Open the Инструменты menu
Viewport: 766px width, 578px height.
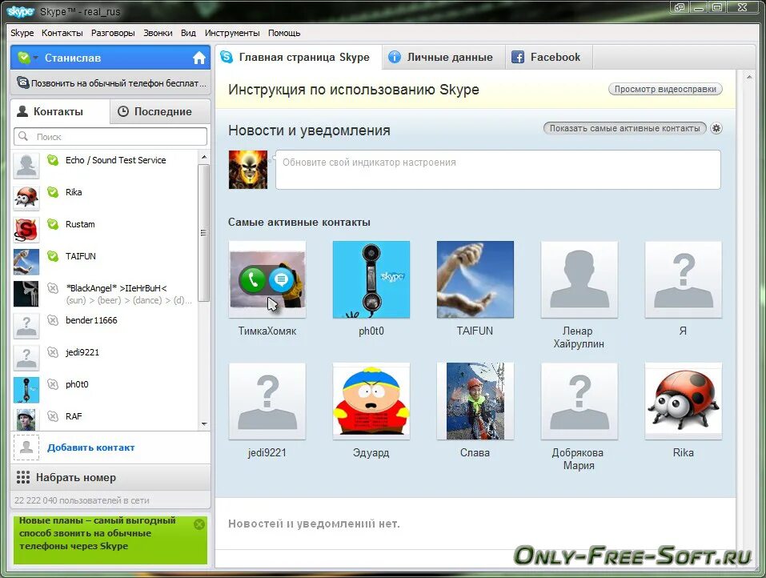pyautogui.click(x=232, y=33)
